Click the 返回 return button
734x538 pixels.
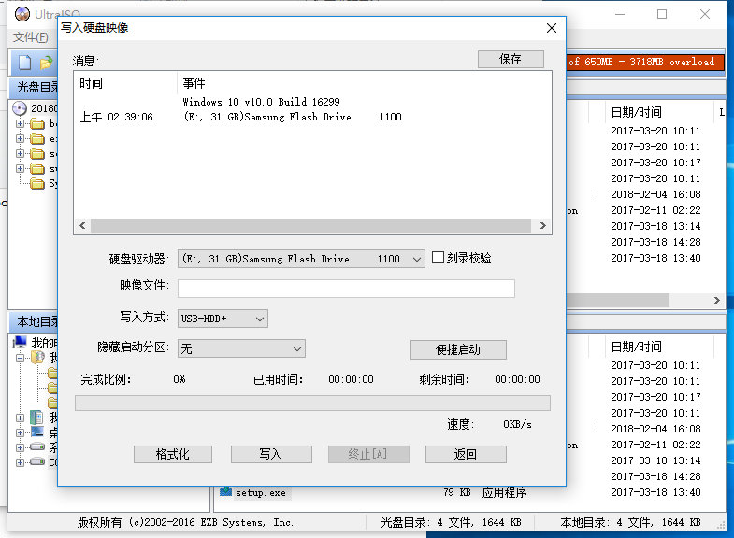click(466, 454)
